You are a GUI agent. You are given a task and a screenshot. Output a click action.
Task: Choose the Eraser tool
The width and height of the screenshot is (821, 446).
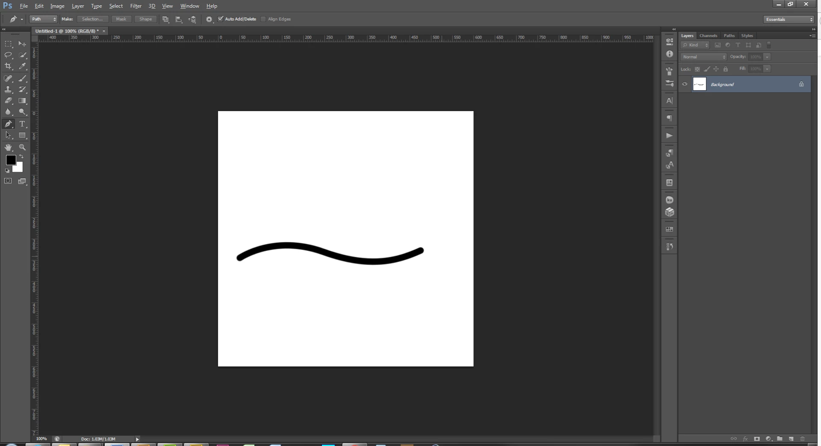point(8,101)
